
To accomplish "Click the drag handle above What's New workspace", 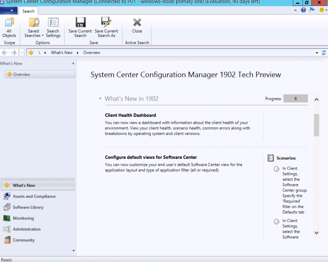I will tap(38, 179).
